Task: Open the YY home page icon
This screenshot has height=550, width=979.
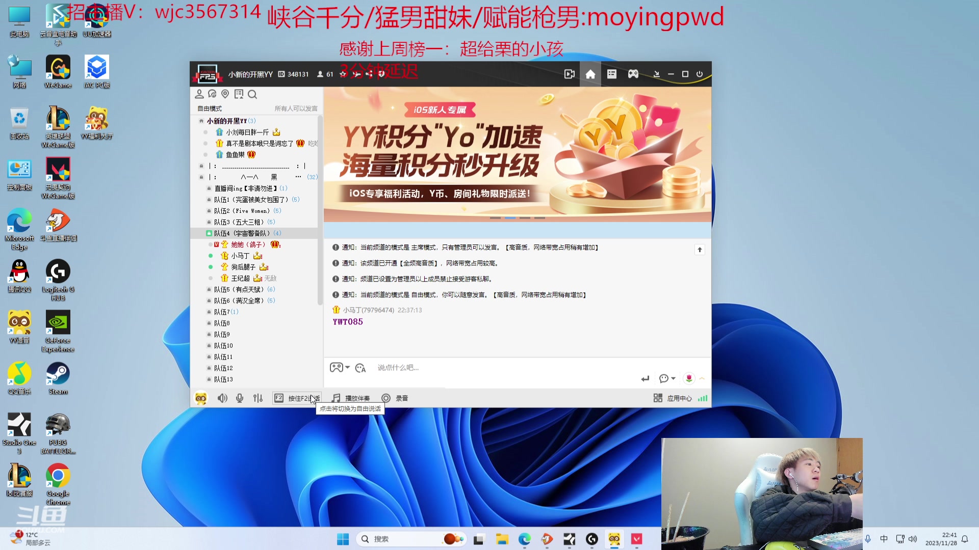Action: tap(590, 74)
